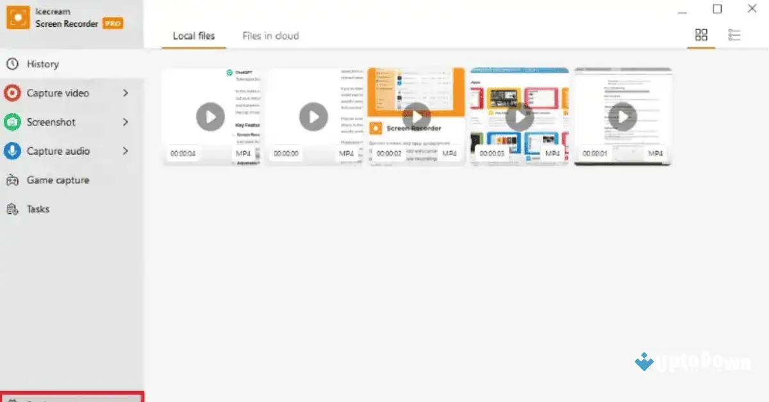Switch to grid view layout
The height and width of the screenshot is (402, 769).
point(701,35)
